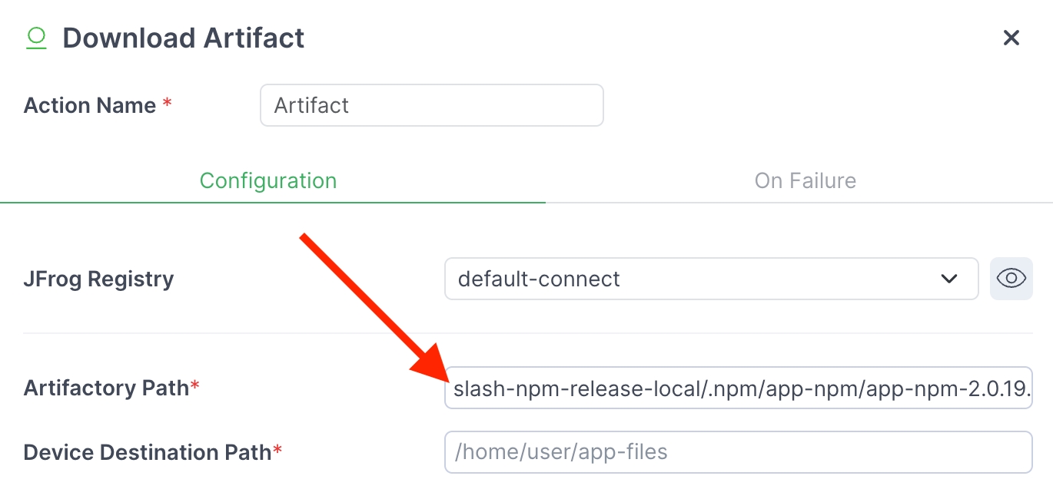Click the JFrog Registry label
The height and width of the screenshot is (499, 1053).
point(98,279)
